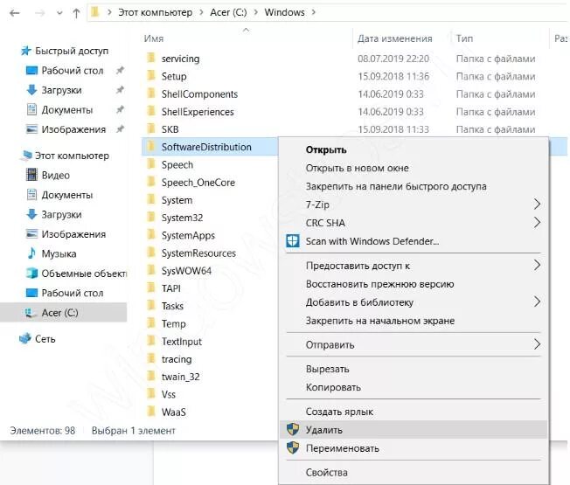Expand the Добавить в библиотеку submenu arrow
Screen dimensions: 570x485
pos(537,302)
